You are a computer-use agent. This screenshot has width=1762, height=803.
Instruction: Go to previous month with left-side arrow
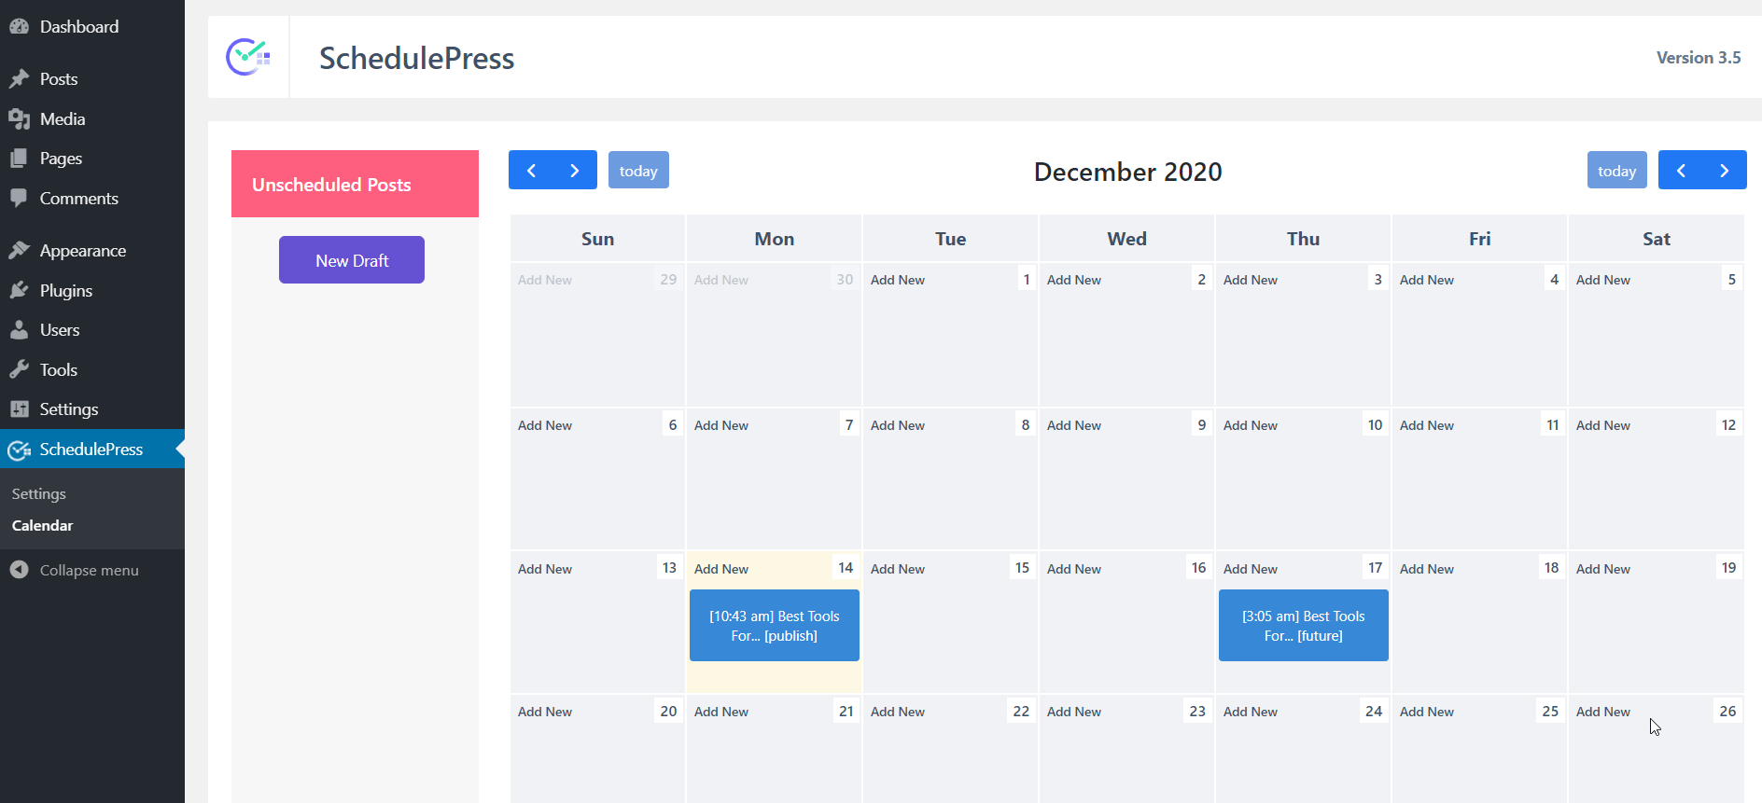pos(531,171)
